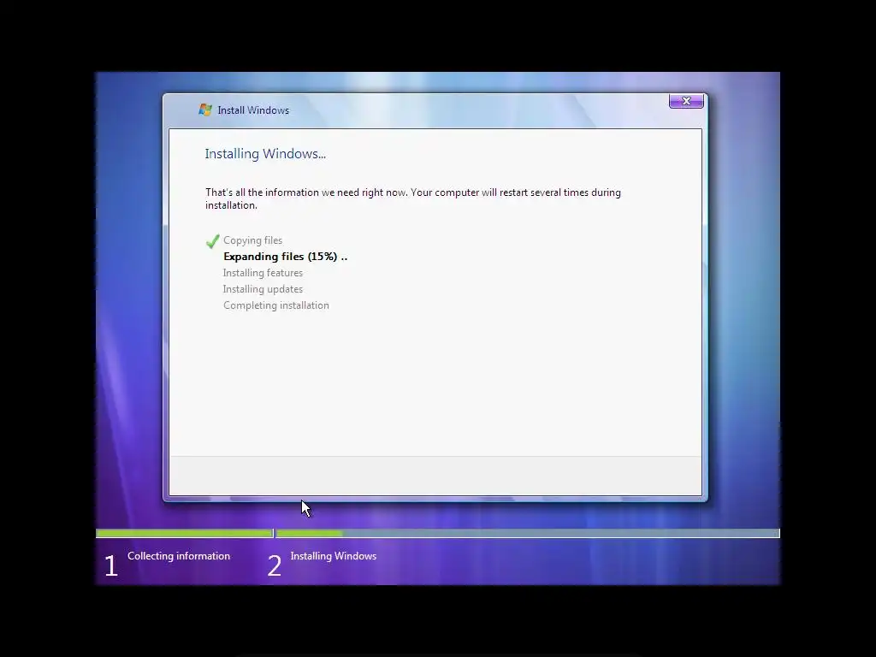Click the 'Completing installation' step

point(276,305)
